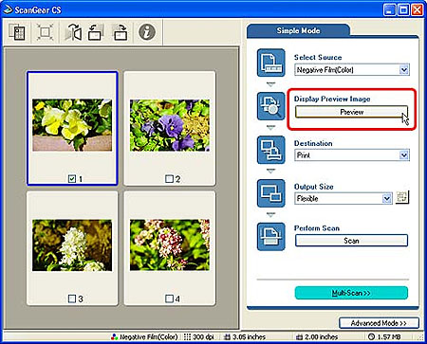Click the ScanGear CS title bar icon
Viewport: 427px width, 344px height.
(8, 9)
